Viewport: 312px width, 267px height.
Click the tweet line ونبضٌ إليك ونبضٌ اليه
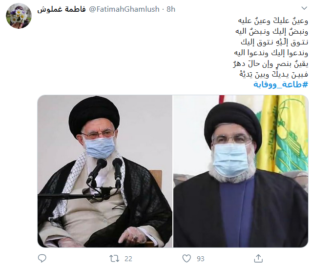coord(271,31)
